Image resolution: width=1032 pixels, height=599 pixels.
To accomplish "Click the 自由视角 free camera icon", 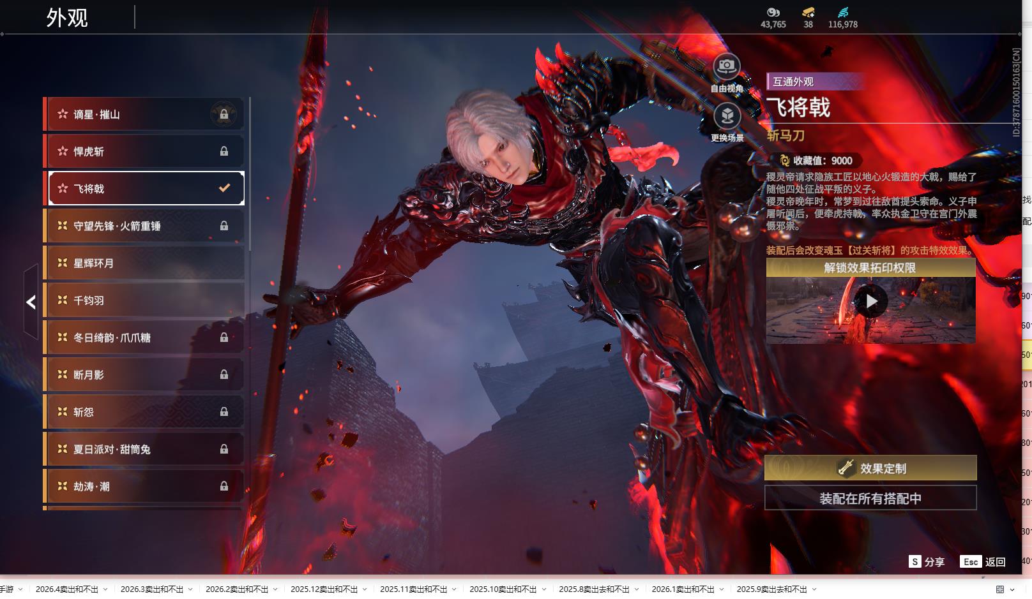I will (x=726, y=66).
